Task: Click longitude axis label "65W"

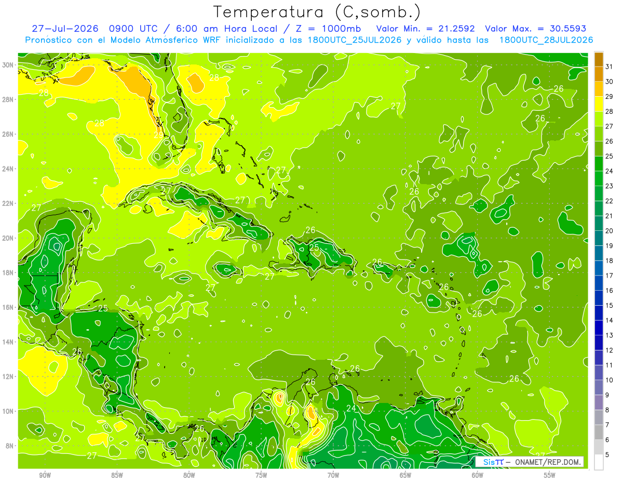Action: click(405, 475)
